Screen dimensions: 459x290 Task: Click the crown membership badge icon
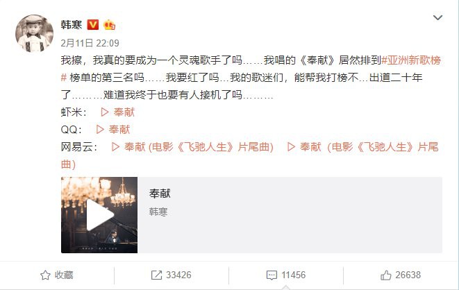(109, 24)
